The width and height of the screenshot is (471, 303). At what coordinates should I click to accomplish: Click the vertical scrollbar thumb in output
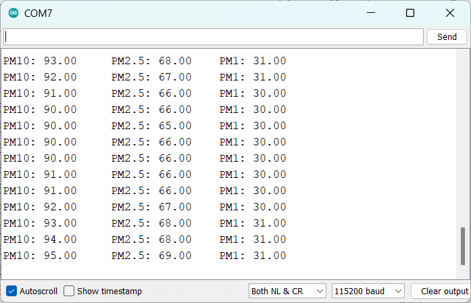pos(463,246)
